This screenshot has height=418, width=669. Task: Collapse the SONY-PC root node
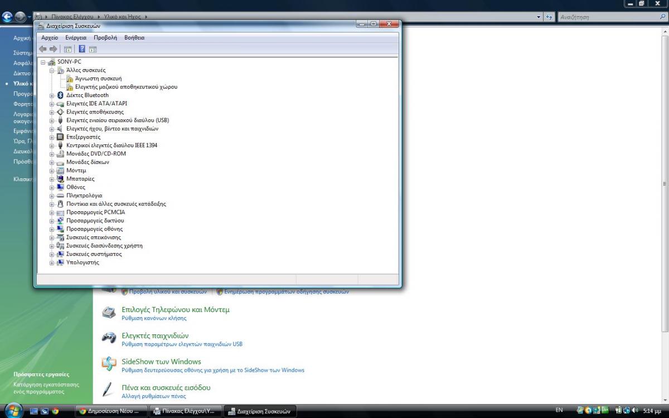(43, 62)
